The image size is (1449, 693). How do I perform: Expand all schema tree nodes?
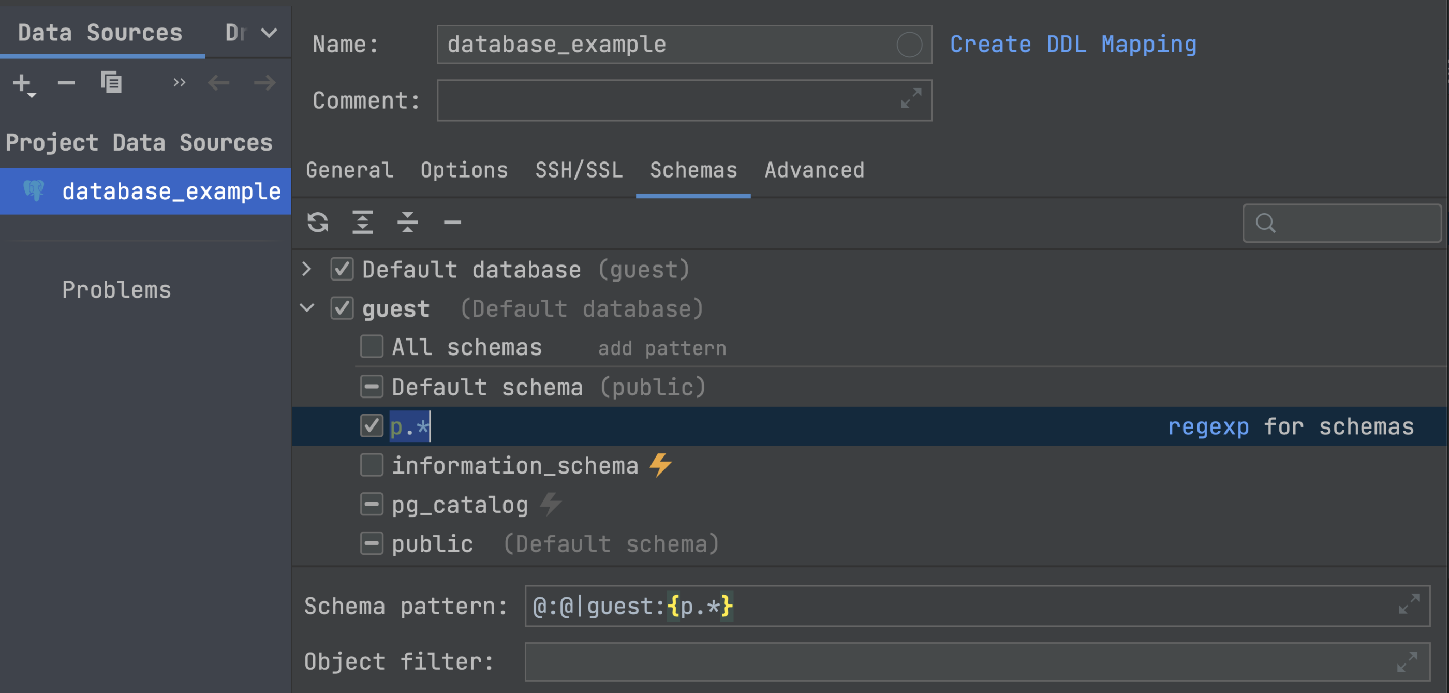point(363,222)
